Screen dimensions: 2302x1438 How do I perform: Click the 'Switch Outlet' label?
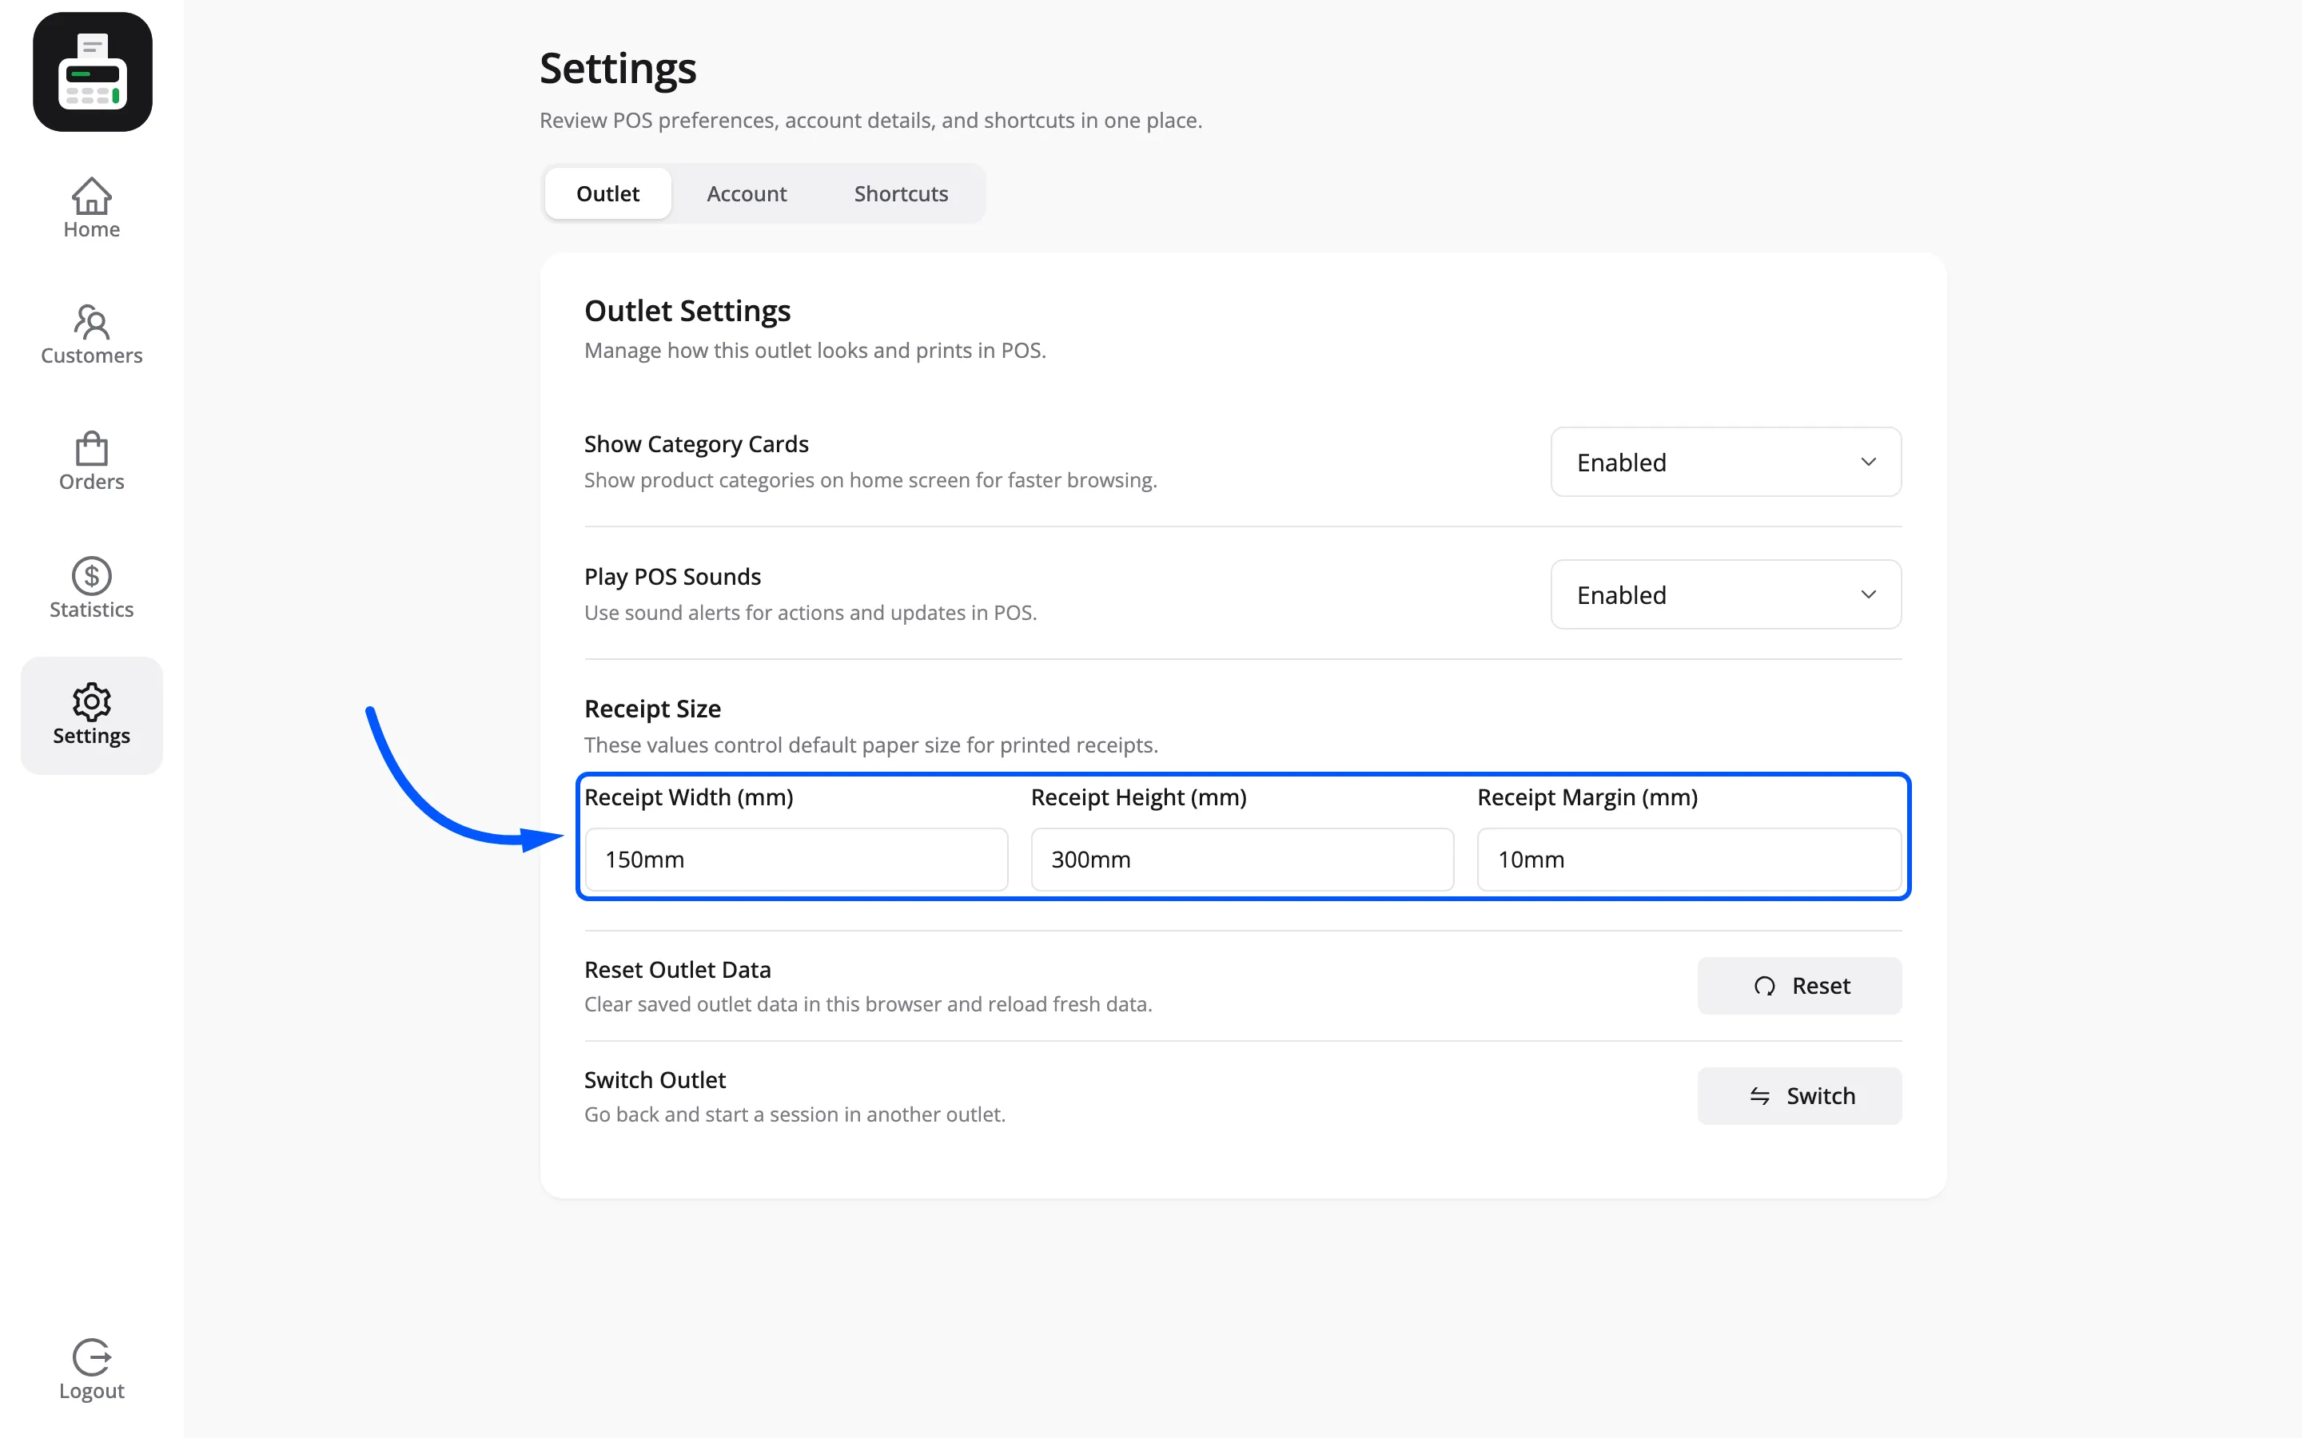pyautogui.click(x=655, y=1079)
